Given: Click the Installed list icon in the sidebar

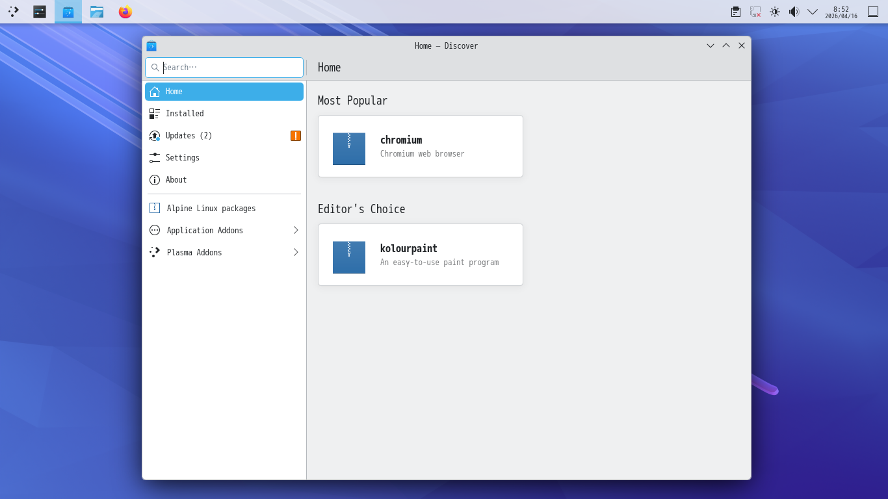Looking at the screenshot, I should (155, 114).
